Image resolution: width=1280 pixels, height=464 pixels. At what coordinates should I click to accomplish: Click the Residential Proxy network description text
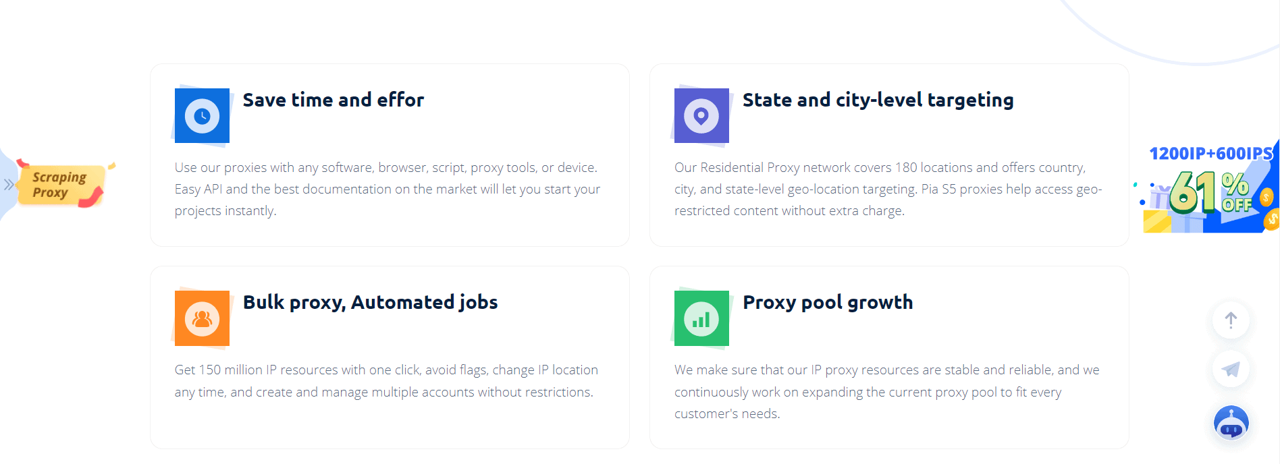click(887, 189)
